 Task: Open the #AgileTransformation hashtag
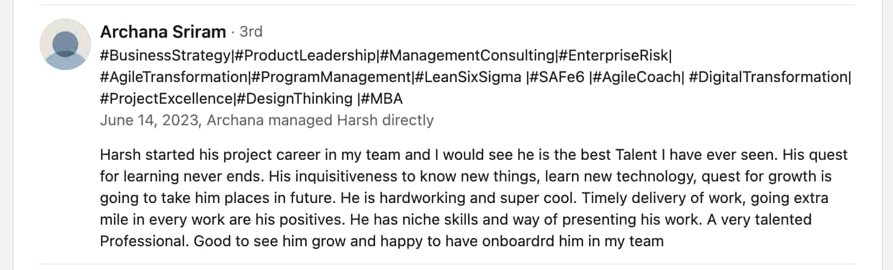[x=174, y=77]
